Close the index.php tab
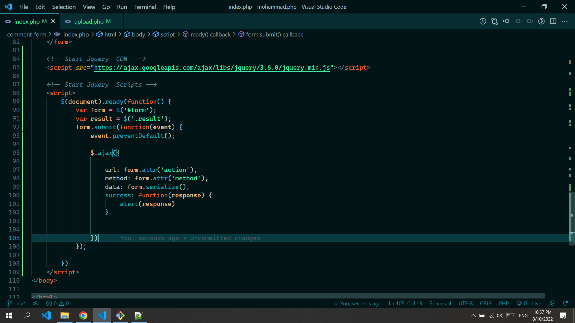The height and width of the screenshot is (323, 575). coord(53,22)
